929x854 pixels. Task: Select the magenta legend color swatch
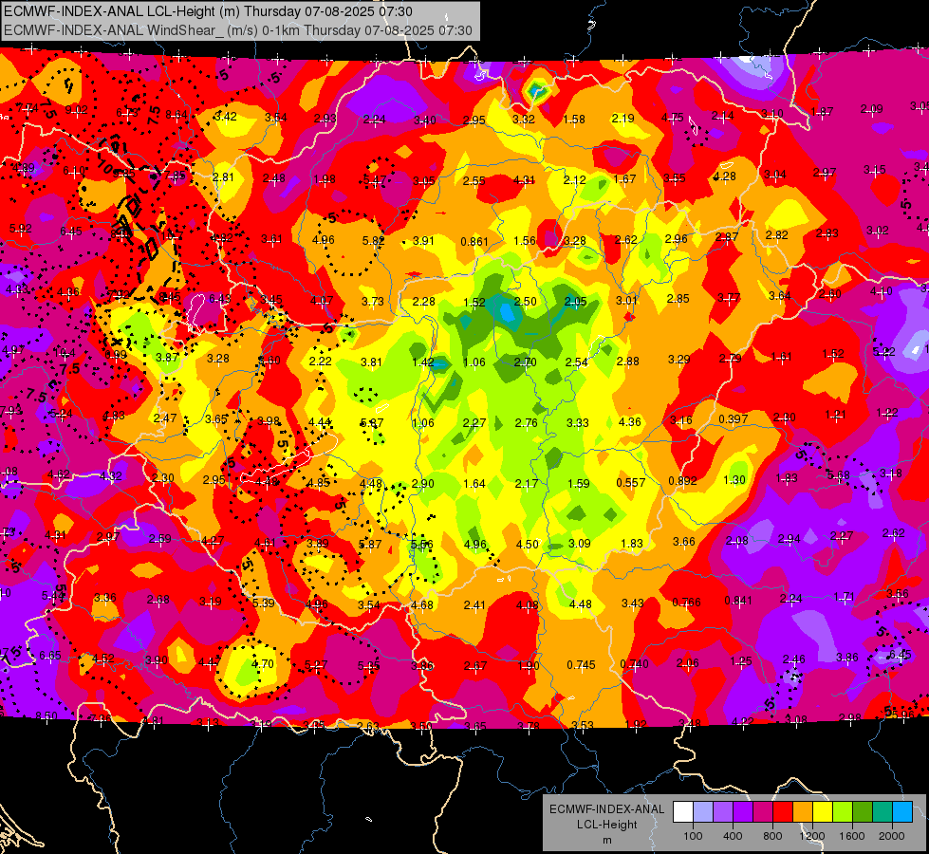763,812
